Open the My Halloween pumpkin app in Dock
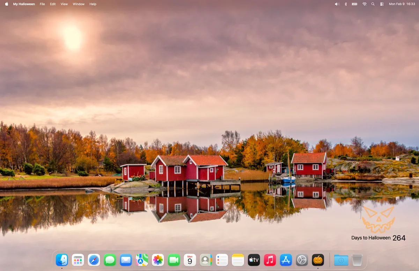 pos(318,260)
